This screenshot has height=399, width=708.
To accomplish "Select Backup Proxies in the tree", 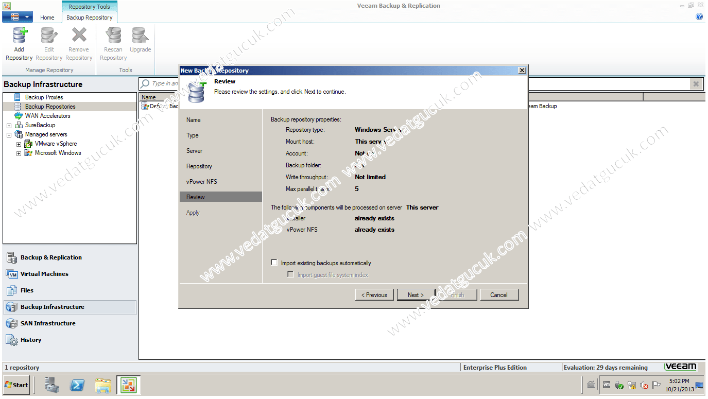I will [44, 97].
